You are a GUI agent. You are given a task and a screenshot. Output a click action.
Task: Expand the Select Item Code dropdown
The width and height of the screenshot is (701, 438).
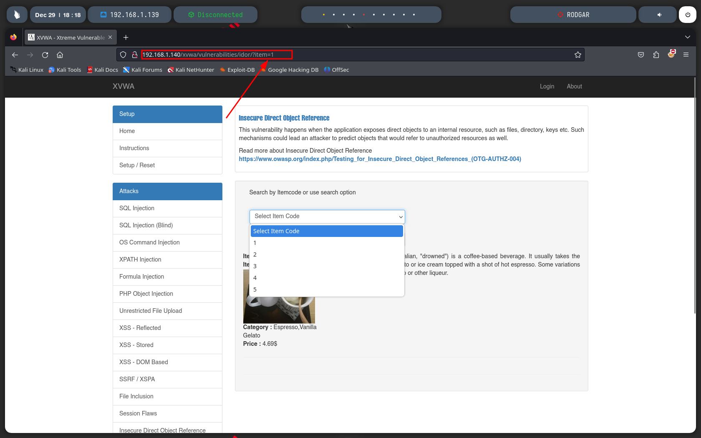pos(327,216)
